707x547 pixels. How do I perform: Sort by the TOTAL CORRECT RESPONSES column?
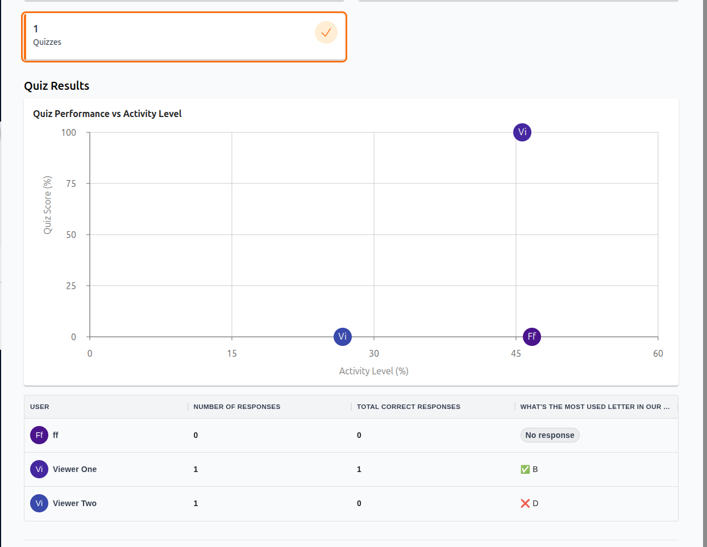408,407
